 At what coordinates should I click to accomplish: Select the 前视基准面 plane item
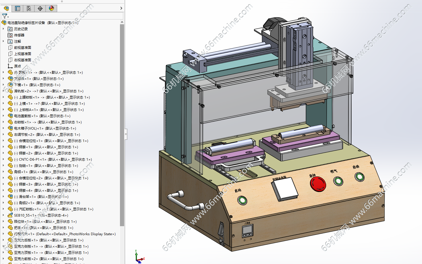click(23, 47)
